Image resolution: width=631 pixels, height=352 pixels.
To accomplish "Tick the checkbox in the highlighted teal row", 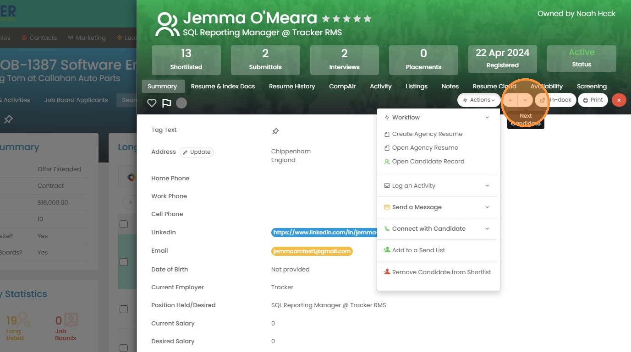I will 124,262.
